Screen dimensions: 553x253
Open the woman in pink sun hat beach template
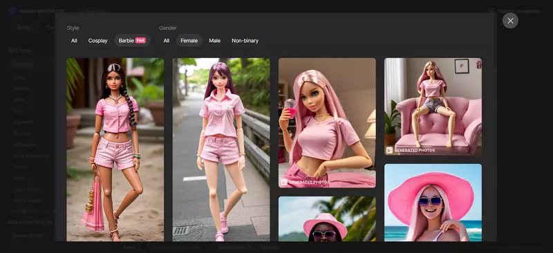click(x=433, y=203)
